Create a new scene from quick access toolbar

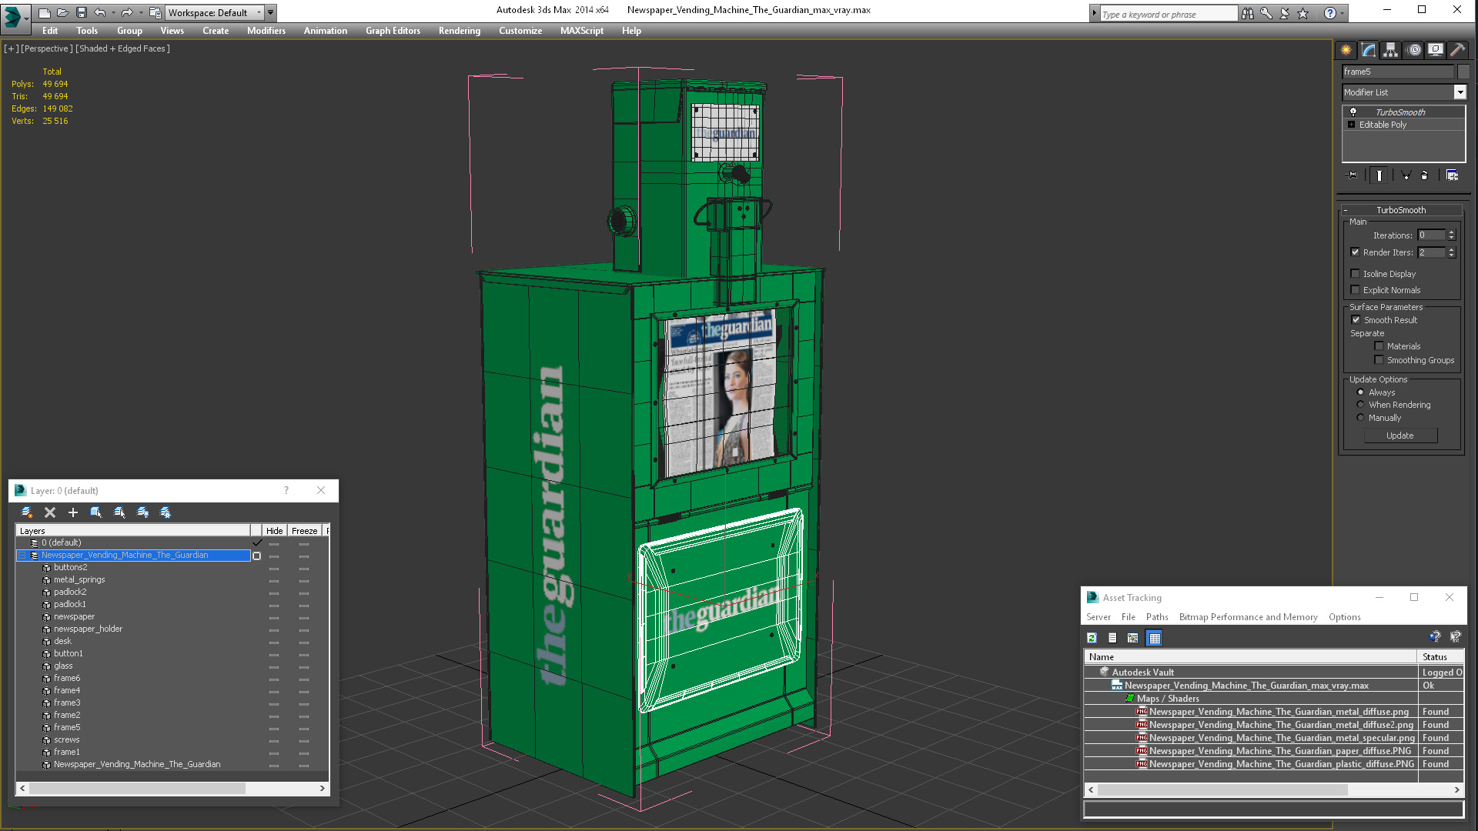(x=44, y=13)
